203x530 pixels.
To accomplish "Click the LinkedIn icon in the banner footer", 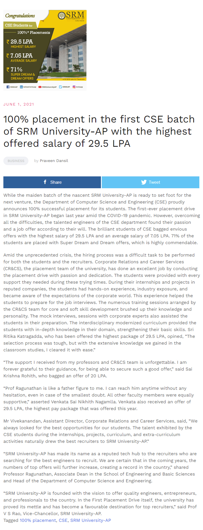I will [x=21, y=87].
